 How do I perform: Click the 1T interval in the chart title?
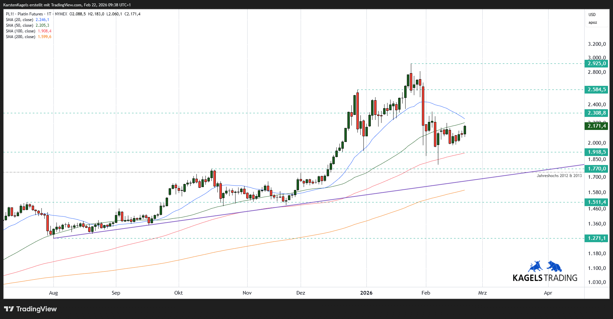49,14
